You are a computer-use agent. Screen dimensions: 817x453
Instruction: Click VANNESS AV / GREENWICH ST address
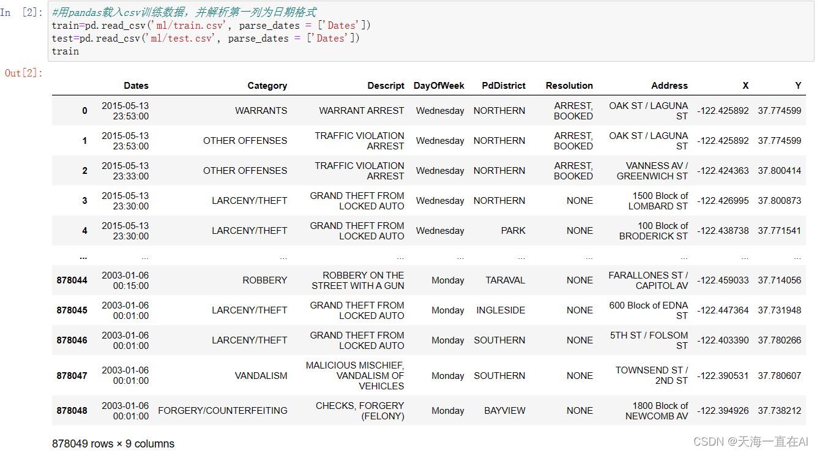pyautogui.click(x=652, y=171)
